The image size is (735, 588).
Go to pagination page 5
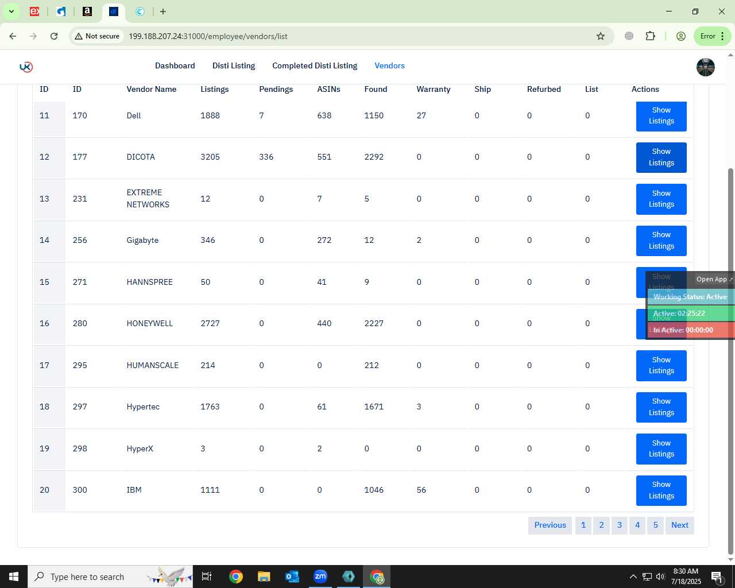[655, 525]
